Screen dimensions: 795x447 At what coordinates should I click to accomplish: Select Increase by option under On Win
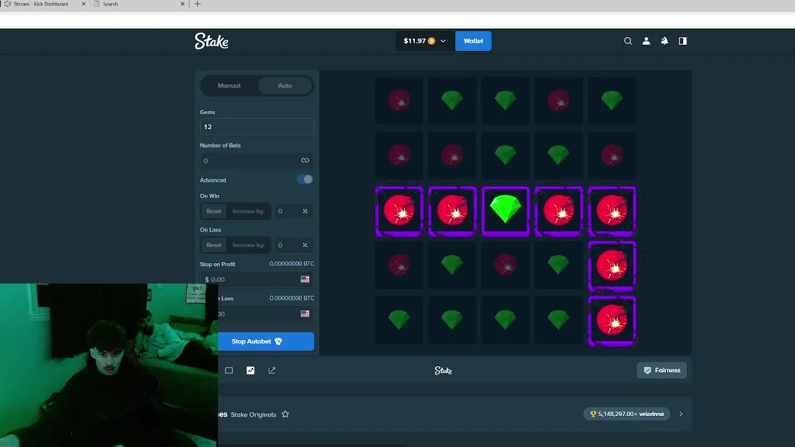tap(248, 211)
